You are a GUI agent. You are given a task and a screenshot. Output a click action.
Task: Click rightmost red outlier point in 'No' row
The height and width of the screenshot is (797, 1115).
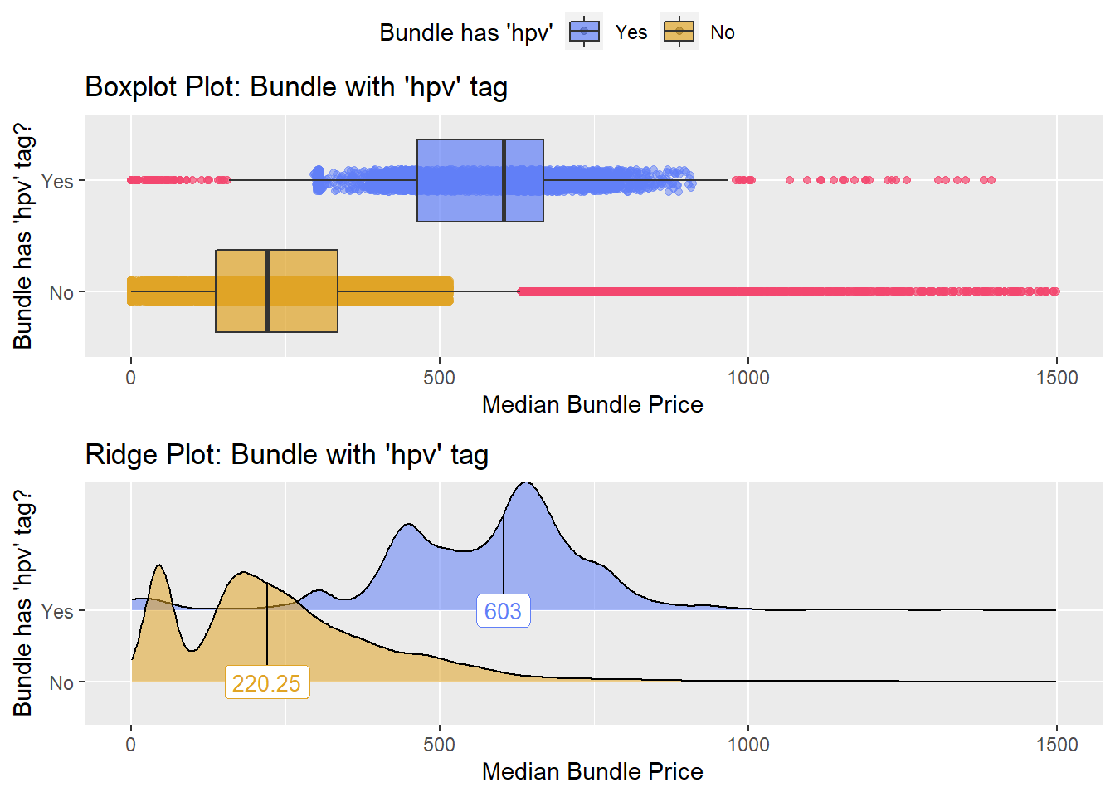[1055, 291]
